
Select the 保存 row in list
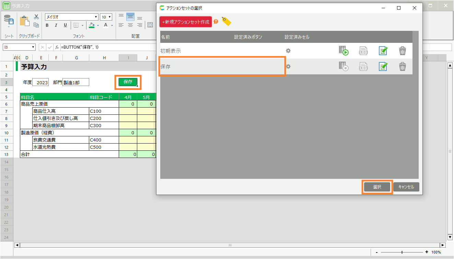(x=222, y=67)
